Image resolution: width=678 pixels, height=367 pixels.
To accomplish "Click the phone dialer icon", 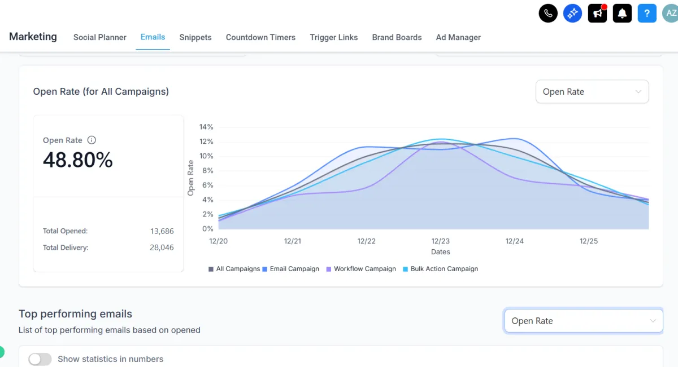I will (548, 13).
